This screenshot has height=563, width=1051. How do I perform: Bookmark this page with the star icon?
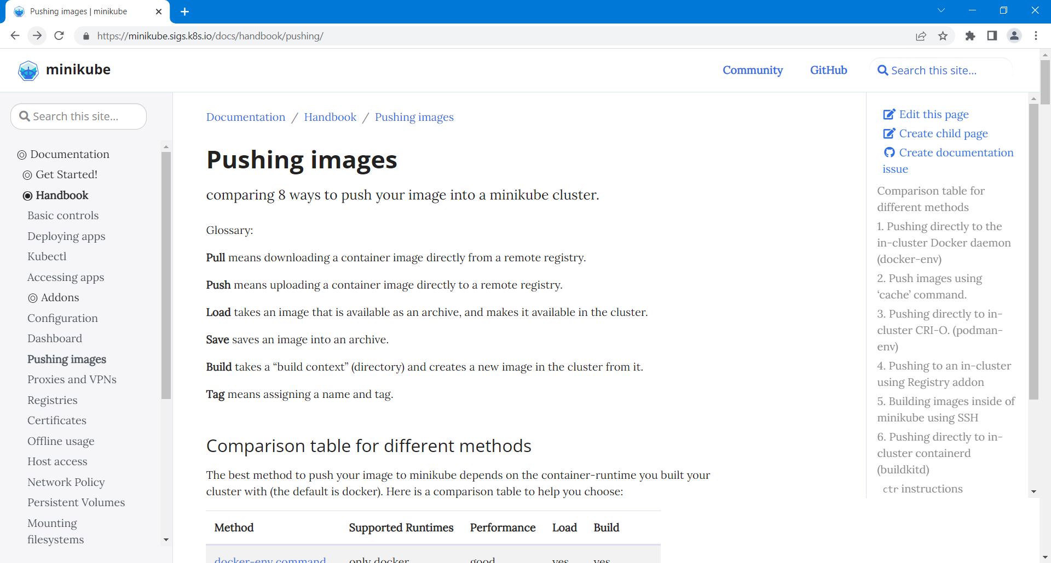pyautogui.click(x=943, y=36)
